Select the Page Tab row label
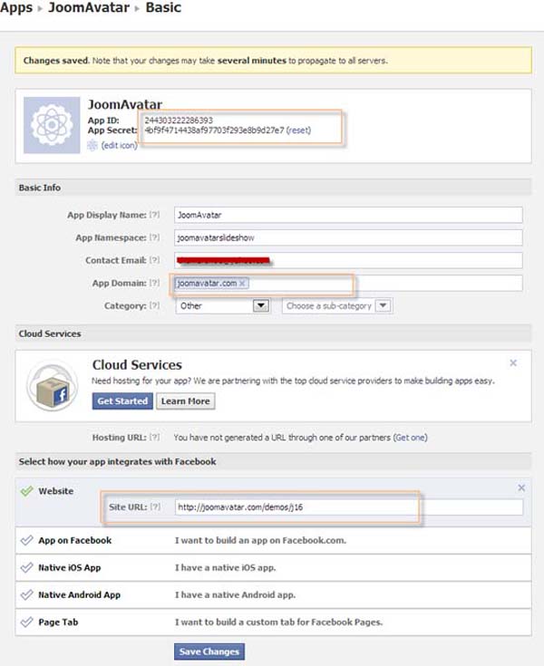The image size is (544, 666). click(x=58, y=622)
